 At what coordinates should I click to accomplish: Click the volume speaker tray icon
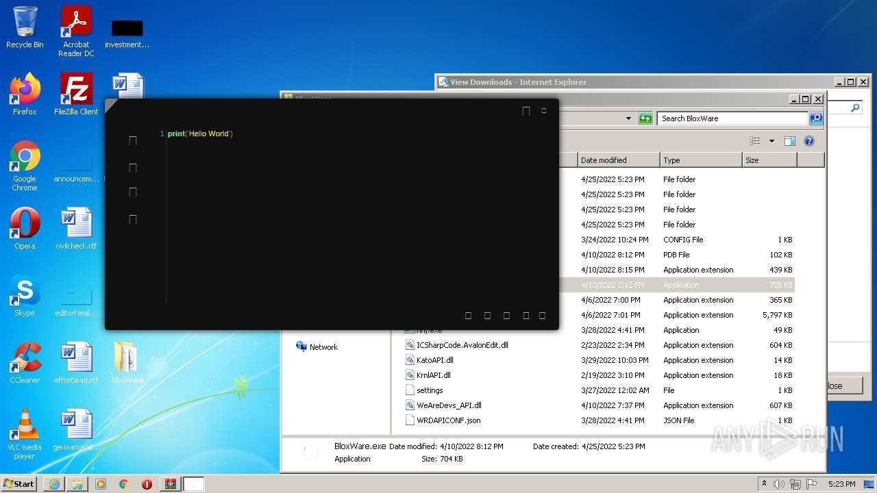click(779, 484)
